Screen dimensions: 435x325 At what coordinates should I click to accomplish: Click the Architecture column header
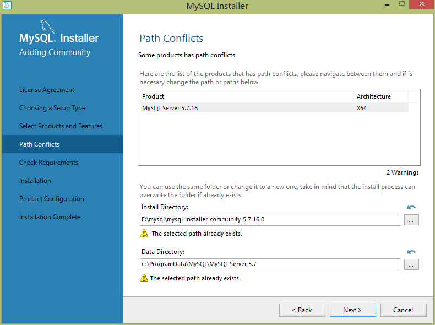tap(380, 96)
